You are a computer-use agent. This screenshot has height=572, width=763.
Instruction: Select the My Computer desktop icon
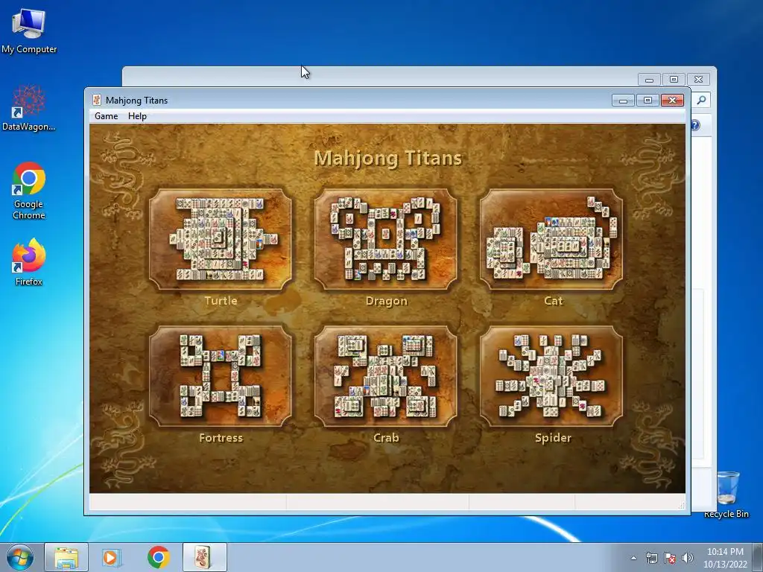click(29, 31)
